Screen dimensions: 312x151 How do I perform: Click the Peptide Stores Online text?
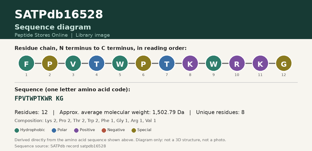pyautogui.click(x=41, y=35)
